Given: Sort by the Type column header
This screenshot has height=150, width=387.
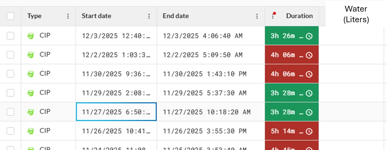Looking at the screenshot, I should 34,16.
